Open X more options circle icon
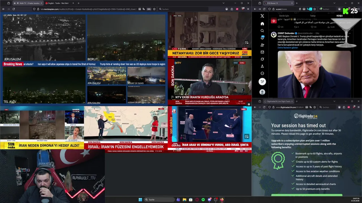Image resolution: width=362 pixels, height=203 pixels. click(x=262, y=73)
